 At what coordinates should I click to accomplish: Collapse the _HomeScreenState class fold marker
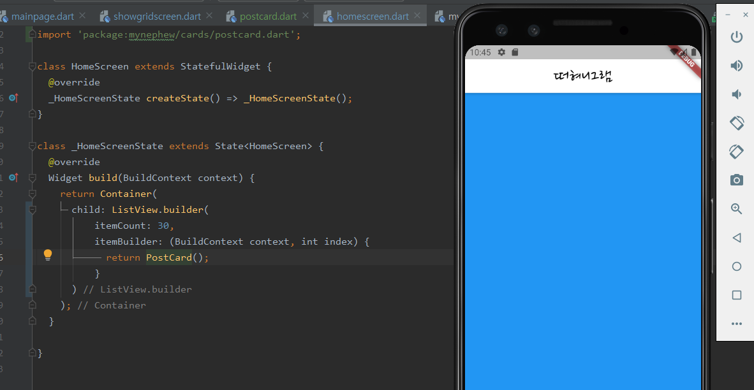[33, 146]
